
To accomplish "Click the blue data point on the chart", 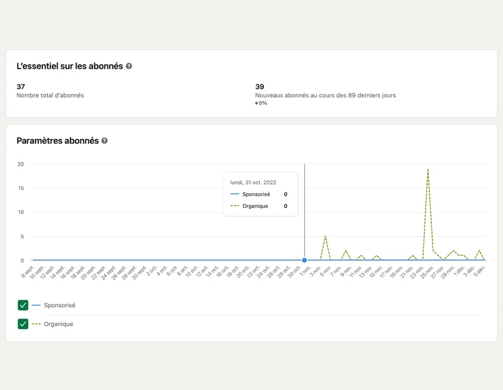I will pyautogui.click(x=305, y=260).
